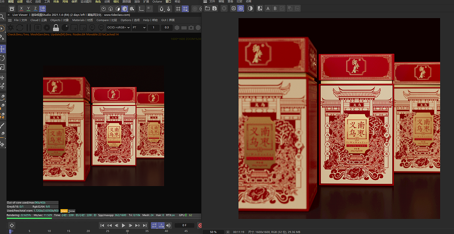Click camera snapshot icon in Live Viewer
Screen dimensions: 454x234
tap(191, 28)
